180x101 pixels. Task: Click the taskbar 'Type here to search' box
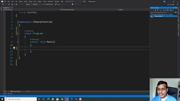point(21,99)
